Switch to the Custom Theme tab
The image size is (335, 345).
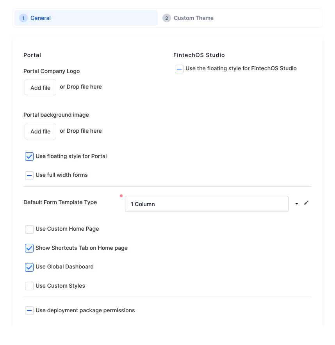point(193,18)
